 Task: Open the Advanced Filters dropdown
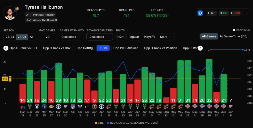point(100,37)
